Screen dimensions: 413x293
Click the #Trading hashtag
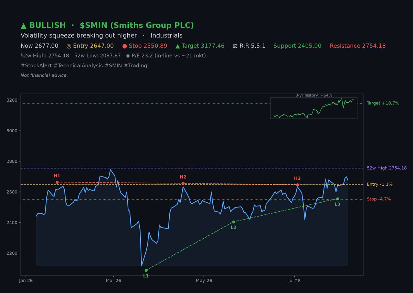point(136,65)
